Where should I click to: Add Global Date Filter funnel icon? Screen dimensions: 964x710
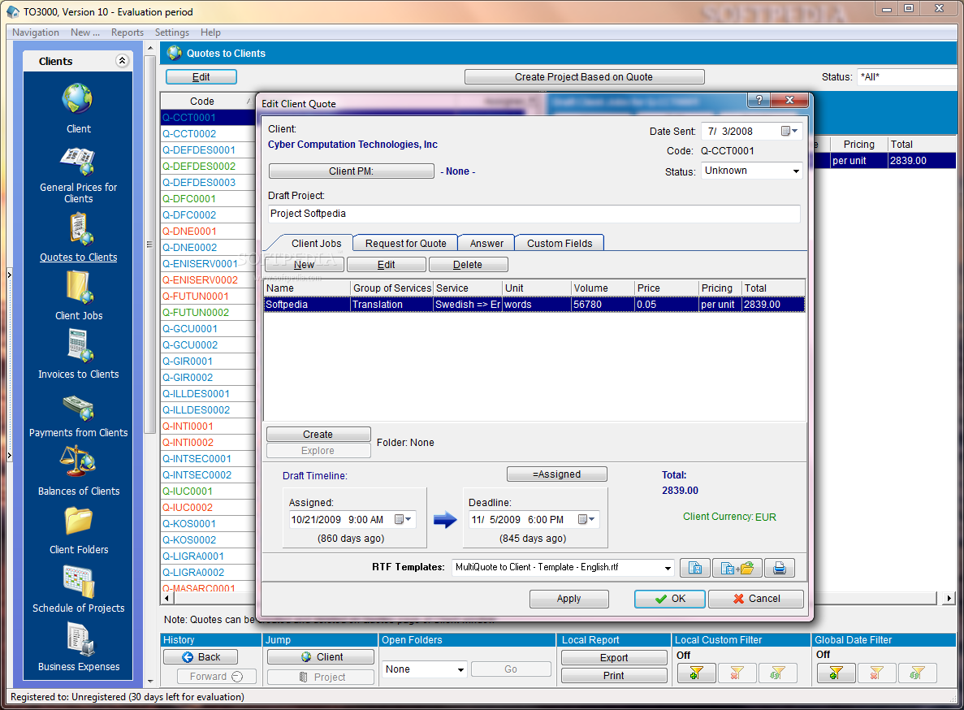click(x=836, y=673)
